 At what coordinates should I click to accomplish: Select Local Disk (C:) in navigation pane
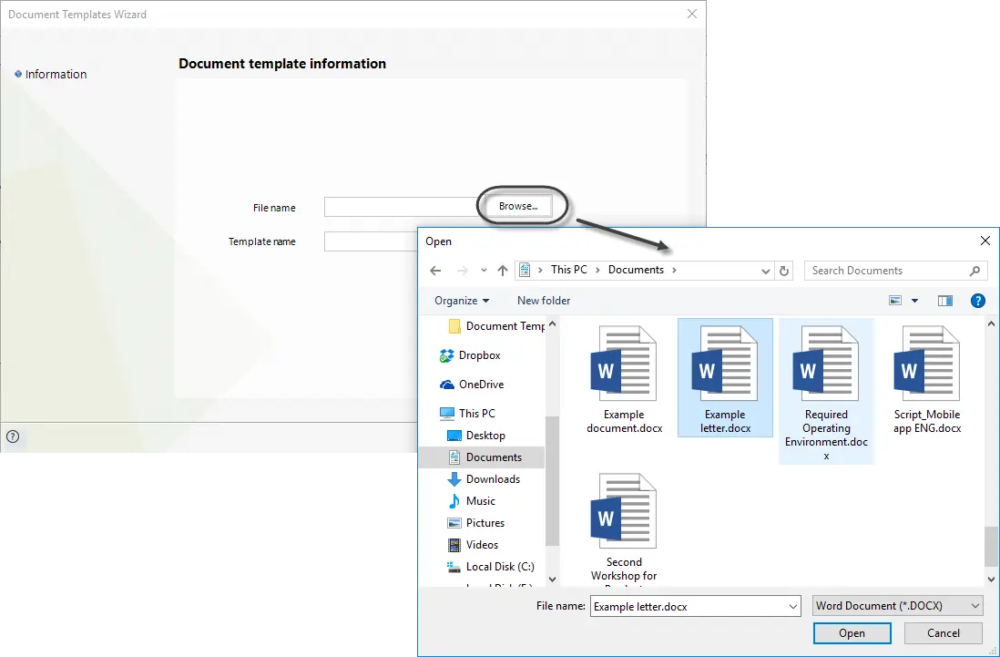(490, 567)
